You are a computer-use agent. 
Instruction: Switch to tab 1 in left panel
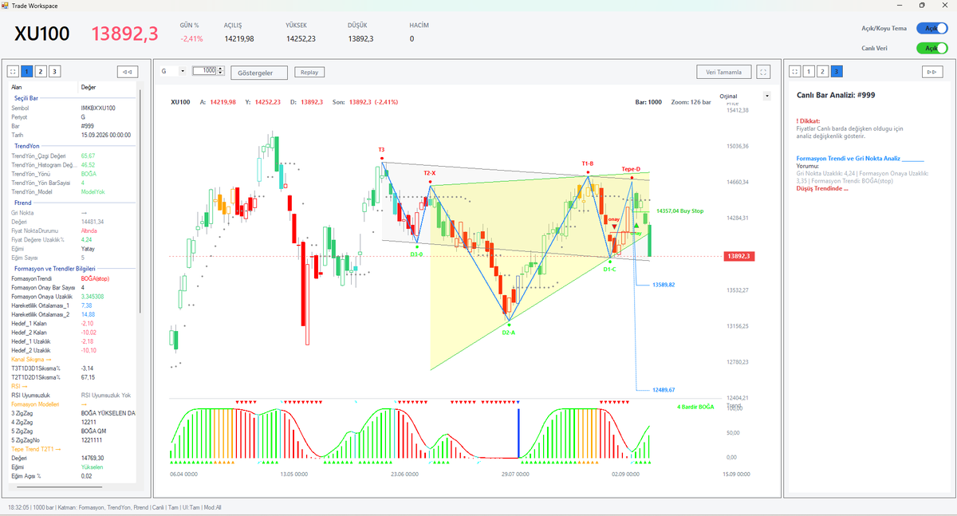(26, 72)
